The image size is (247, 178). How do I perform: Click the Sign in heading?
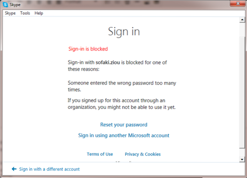(x=124, y=31)
